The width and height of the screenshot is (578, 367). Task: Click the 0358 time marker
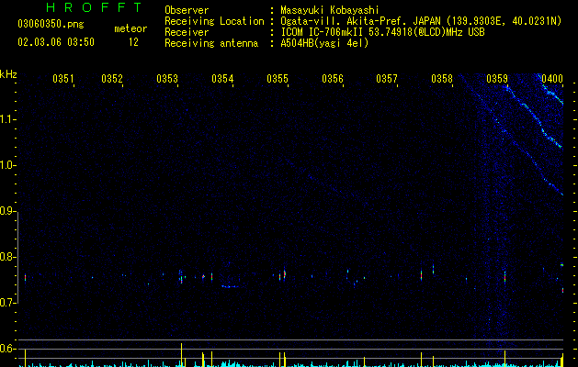[442, 79]
